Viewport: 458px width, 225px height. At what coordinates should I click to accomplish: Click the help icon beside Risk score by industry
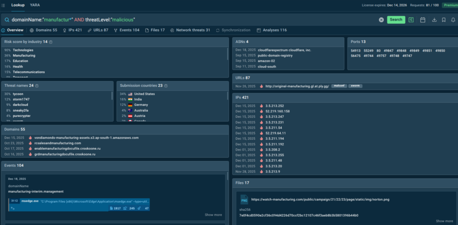tap(51, 42)
